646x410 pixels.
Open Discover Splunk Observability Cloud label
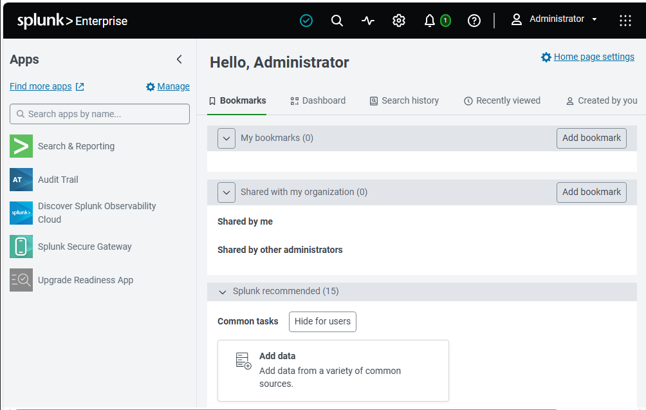pos(97,212)
